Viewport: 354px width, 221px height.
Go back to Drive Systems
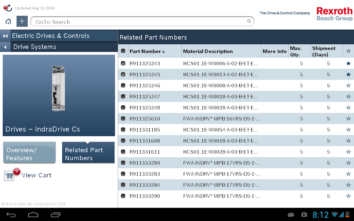[59, 47]
